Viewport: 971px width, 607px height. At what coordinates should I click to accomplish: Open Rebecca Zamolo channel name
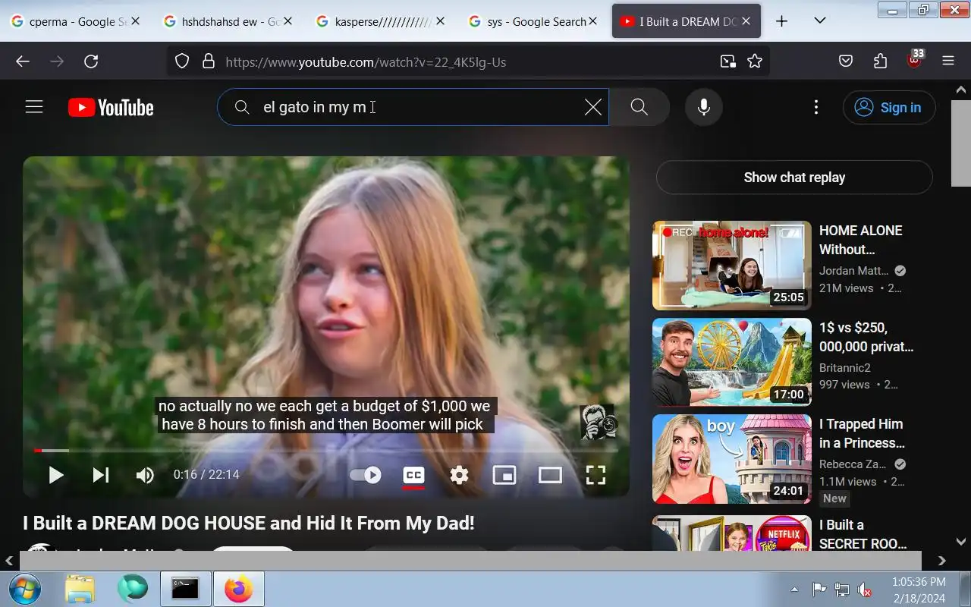pos(853,464)
